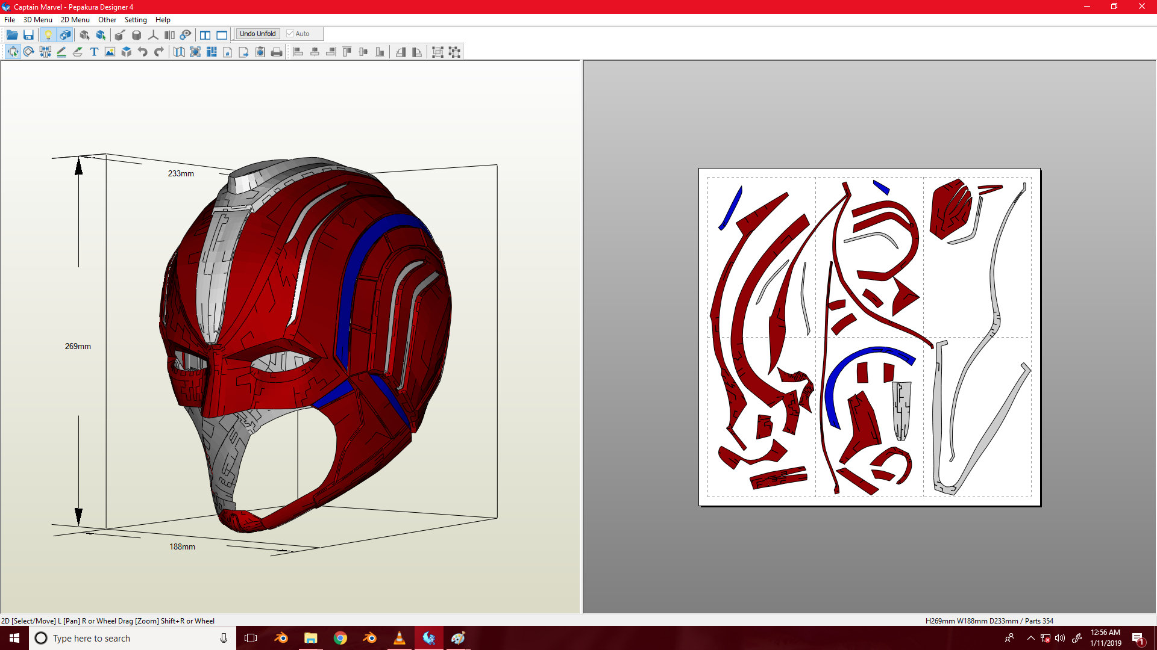Click the 269mm height dimension label

pos(78,346)
